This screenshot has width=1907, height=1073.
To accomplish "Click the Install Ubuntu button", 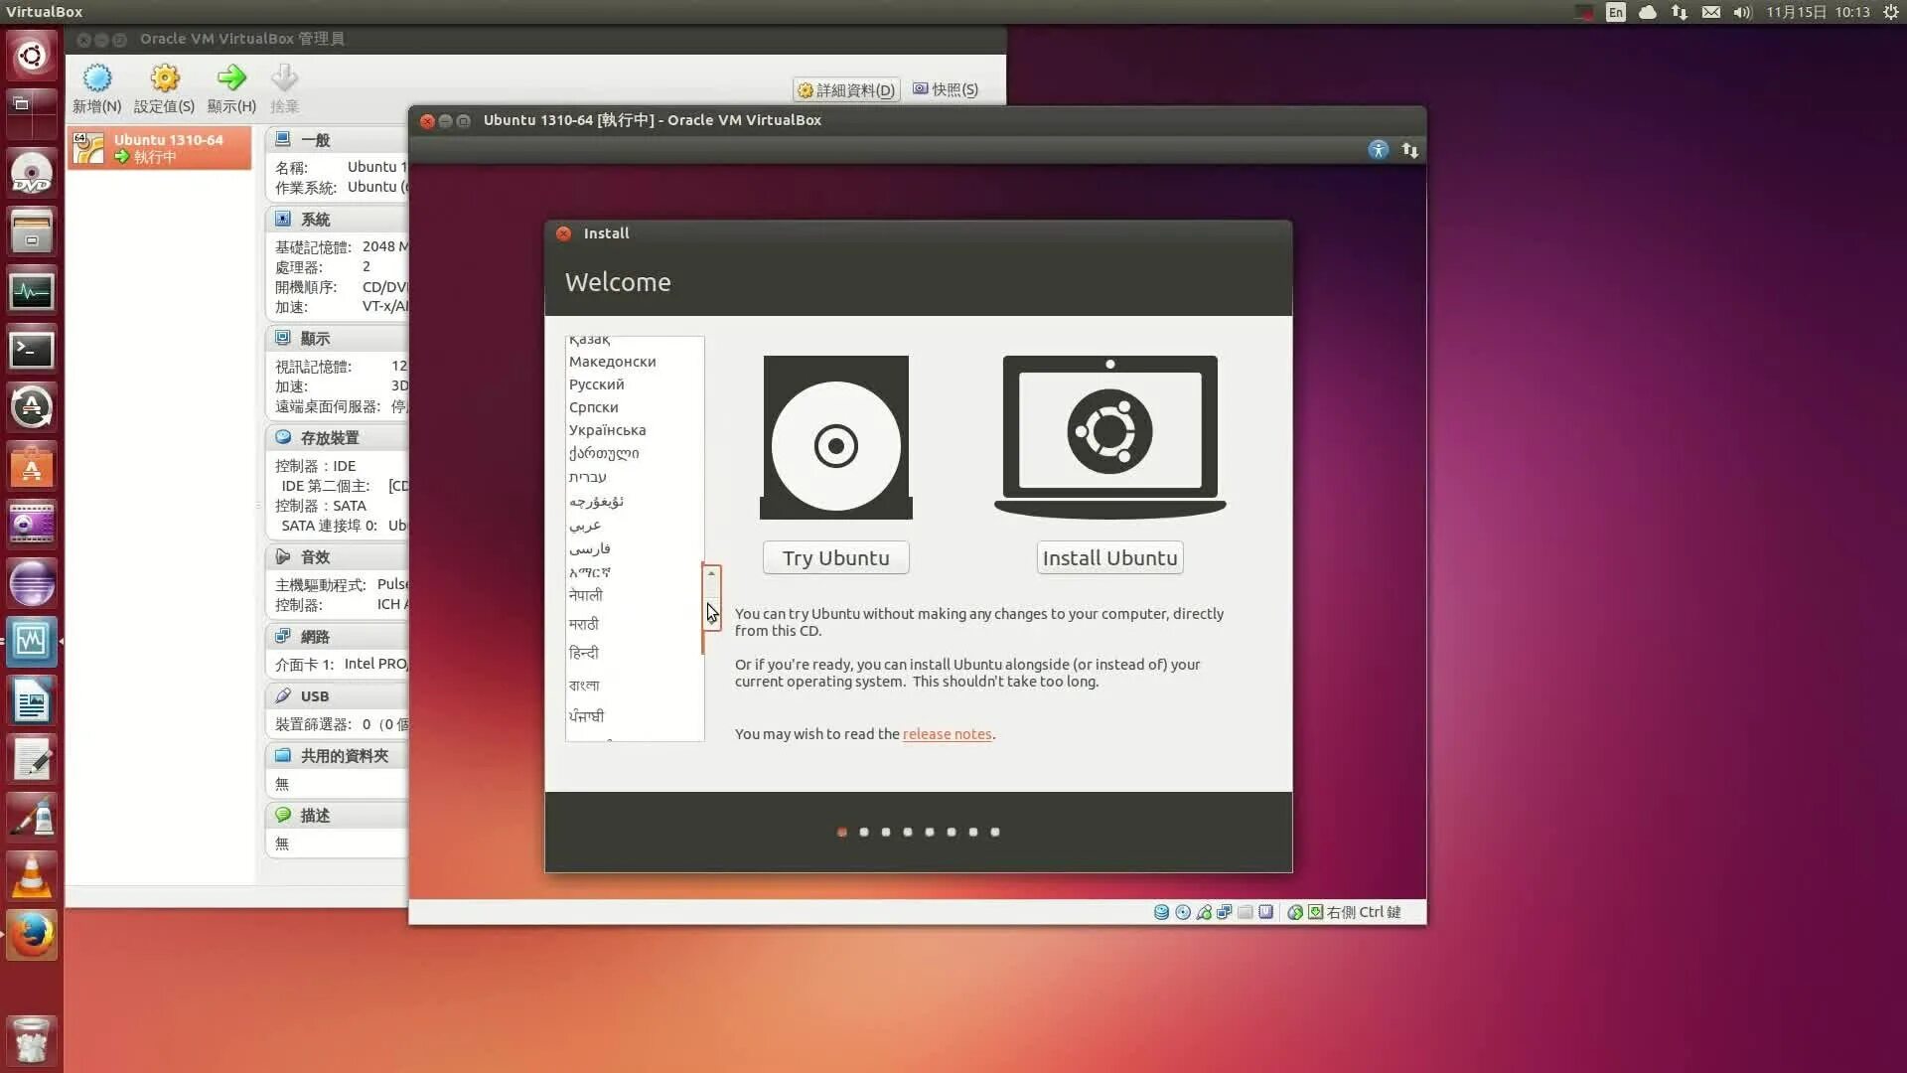I will coord(1109,556).
